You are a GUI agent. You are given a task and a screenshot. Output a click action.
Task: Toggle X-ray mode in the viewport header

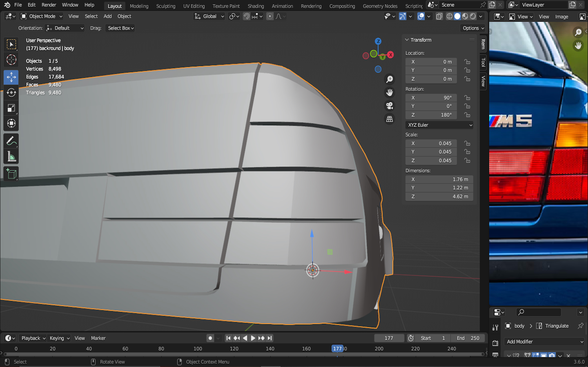(439, 16)
